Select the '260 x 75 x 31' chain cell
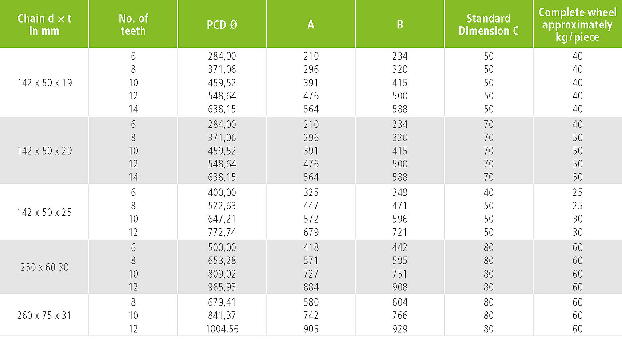The width and height of the screenshot is (622, 354). 44,316
